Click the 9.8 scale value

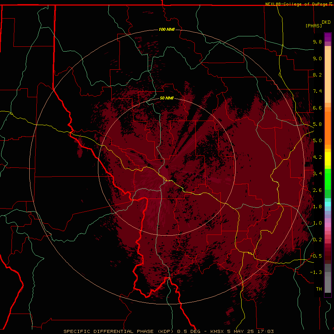click(317, 42)
